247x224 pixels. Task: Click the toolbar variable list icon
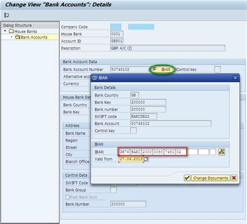pyautogui.click(x=6, y=15)
